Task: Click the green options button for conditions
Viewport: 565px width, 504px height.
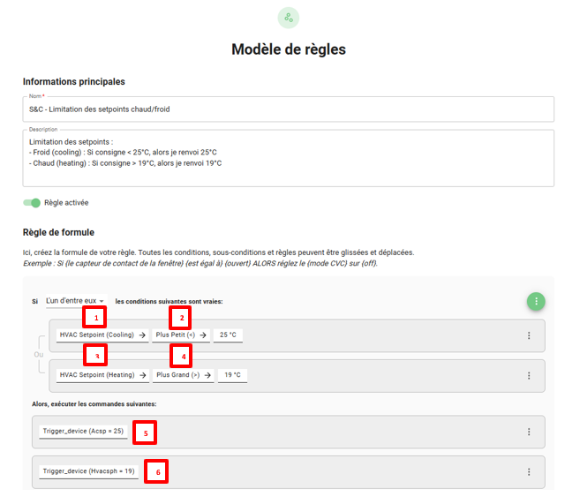Action: tap(535, 301)
